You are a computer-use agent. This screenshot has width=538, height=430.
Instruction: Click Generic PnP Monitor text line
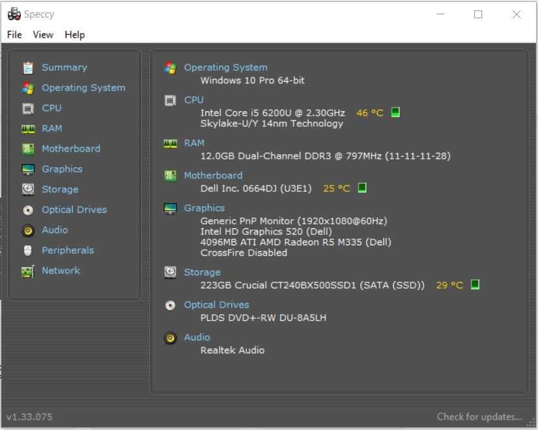pyautogui.click(x=294, y=221)
